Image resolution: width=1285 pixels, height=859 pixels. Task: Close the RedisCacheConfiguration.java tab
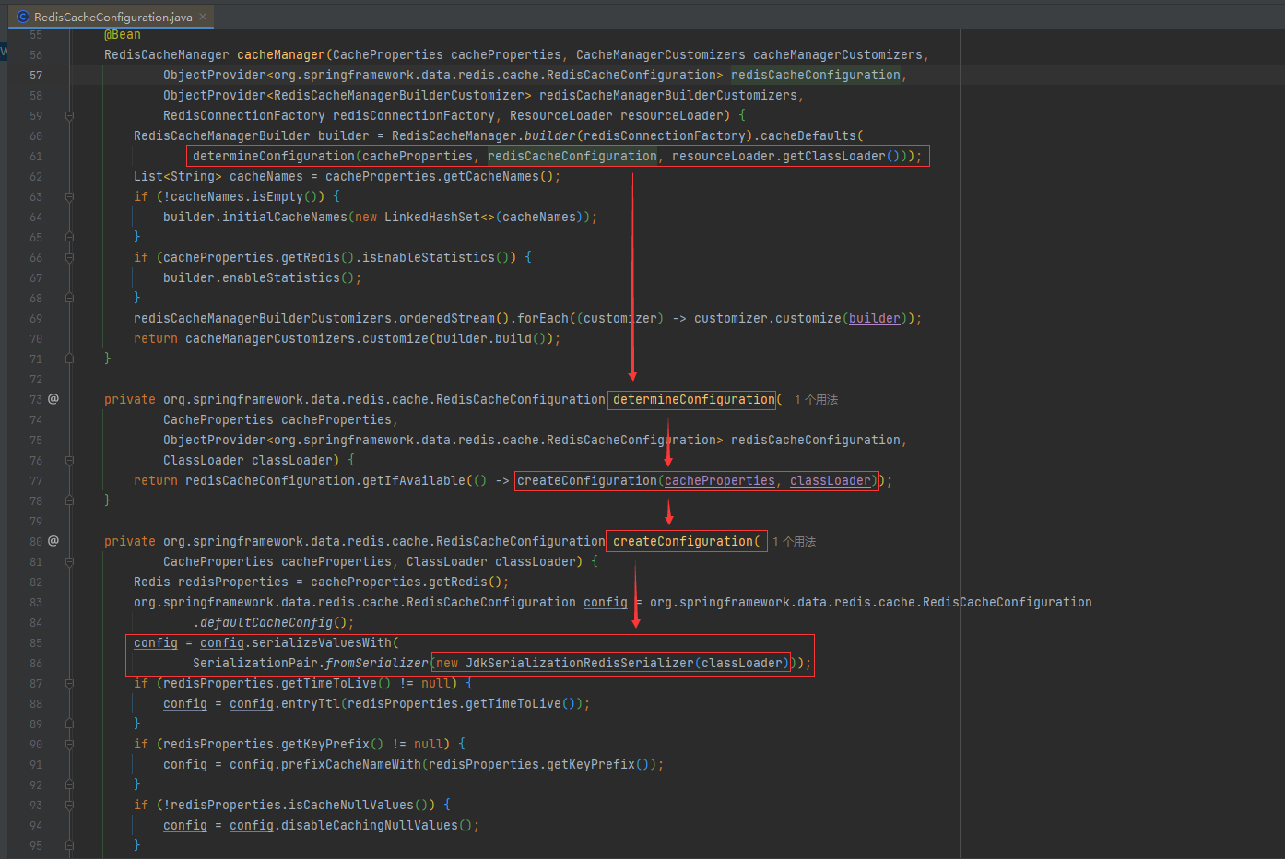click(x=203, y=17)
